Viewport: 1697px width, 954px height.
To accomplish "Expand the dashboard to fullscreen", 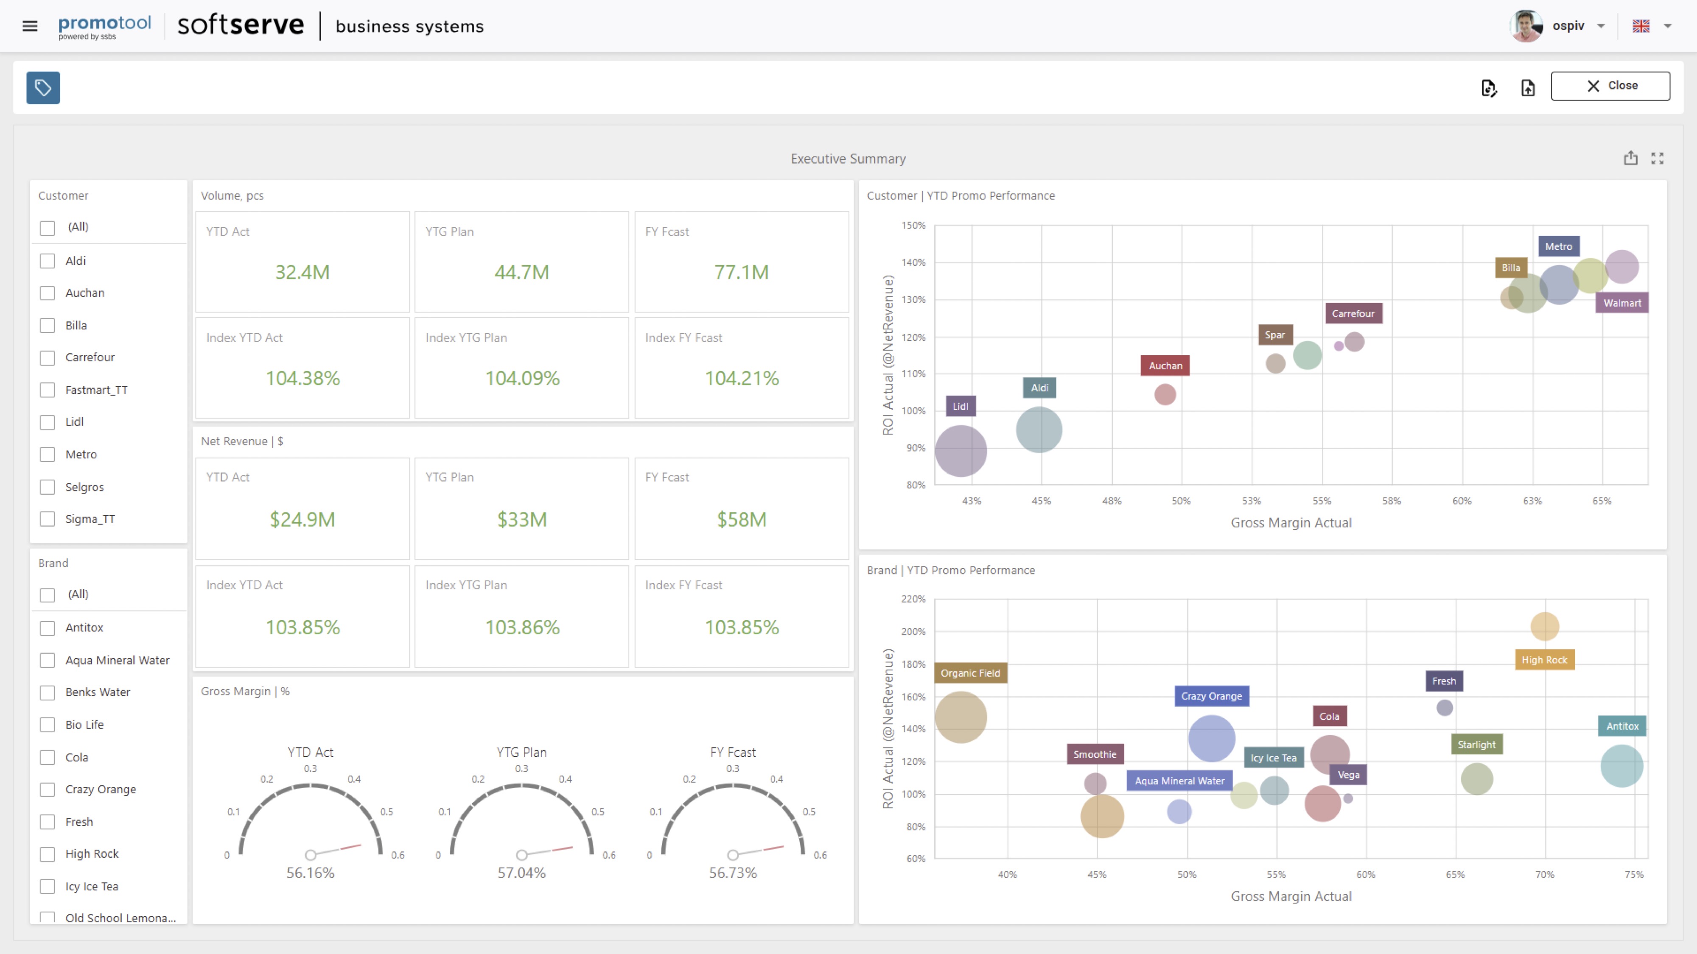I will pos(1658,158).
